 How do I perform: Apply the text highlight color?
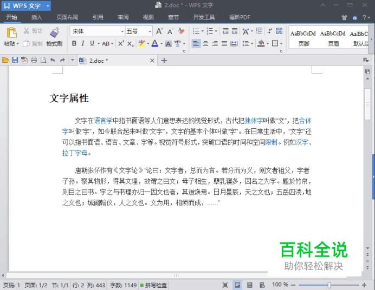(141, 44)
